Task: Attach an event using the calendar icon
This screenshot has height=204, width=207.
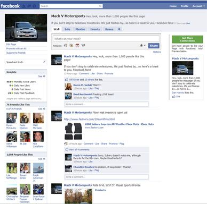Action: (77, 46)
